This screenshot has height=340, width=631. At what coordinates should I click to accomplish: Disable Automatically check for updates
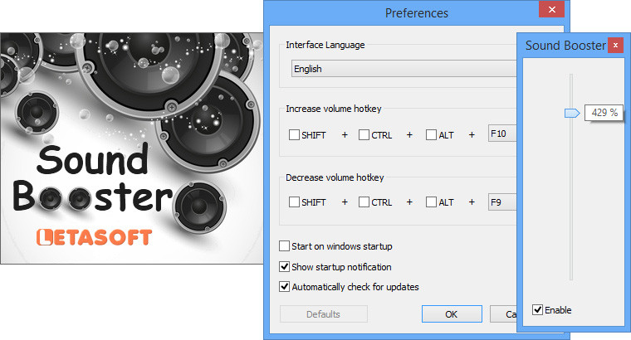click(285, 287)
